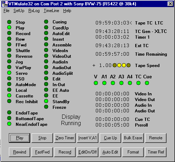Click the Shuttle status LED

tap(9, 50)
